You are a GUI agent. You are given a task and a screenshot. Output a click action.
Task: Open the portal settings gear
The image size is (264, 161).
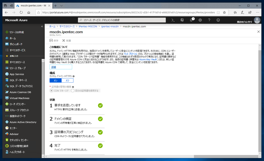click(x=200, y=20)
